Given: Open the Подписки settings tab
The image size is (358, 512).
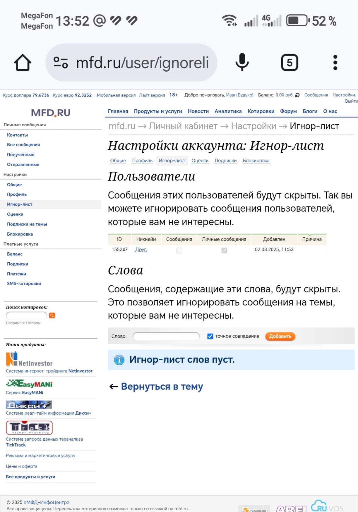Looking at the screenshot, I should click(226, 161).
